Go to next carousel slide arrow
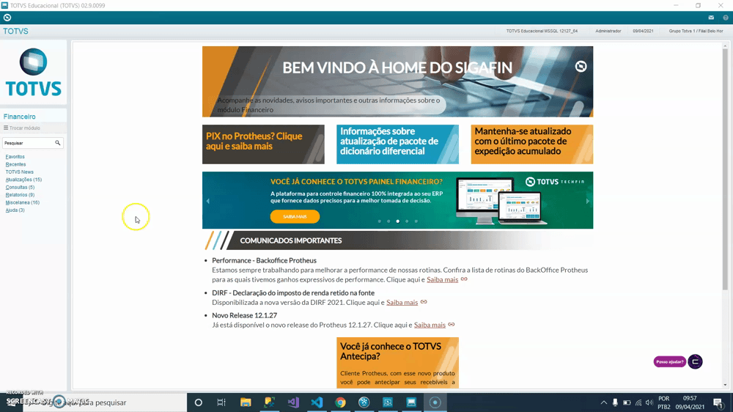The height and width of the screenshot is (412, 733). [588, 201]
